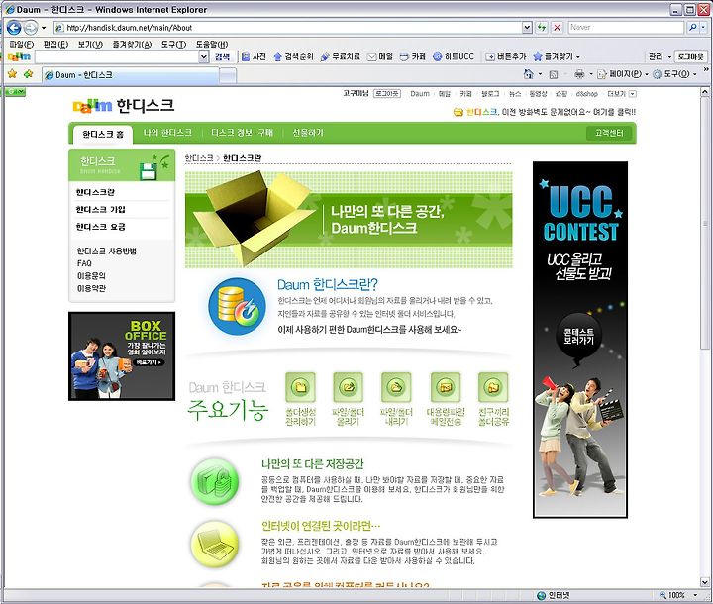Click the red Stop loading icon
Screen dimensions: 713x604
click(557, 28)
